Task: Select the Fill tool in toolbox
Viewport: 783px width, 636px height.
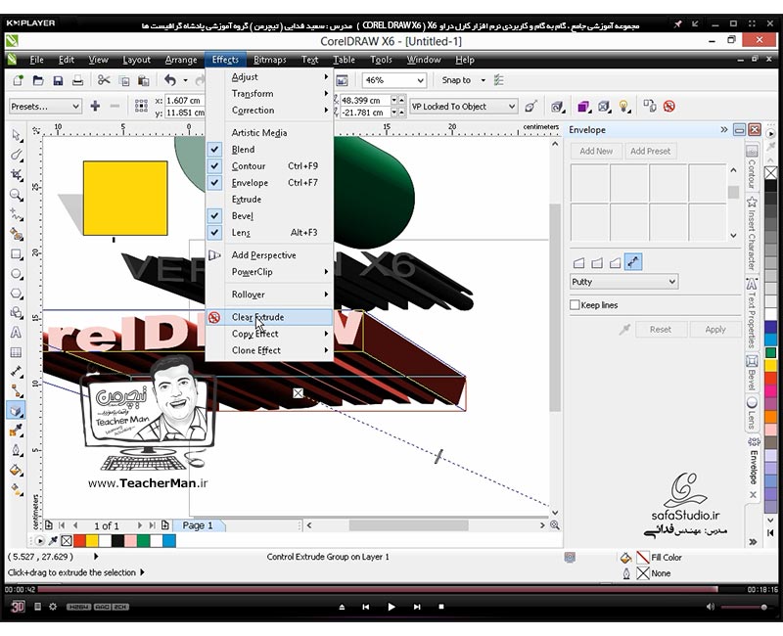Action: click(17, 470)
